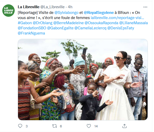154x132 pixels.
Task: Retweet this post using the retweet icon
Action: tap(55, 126)
